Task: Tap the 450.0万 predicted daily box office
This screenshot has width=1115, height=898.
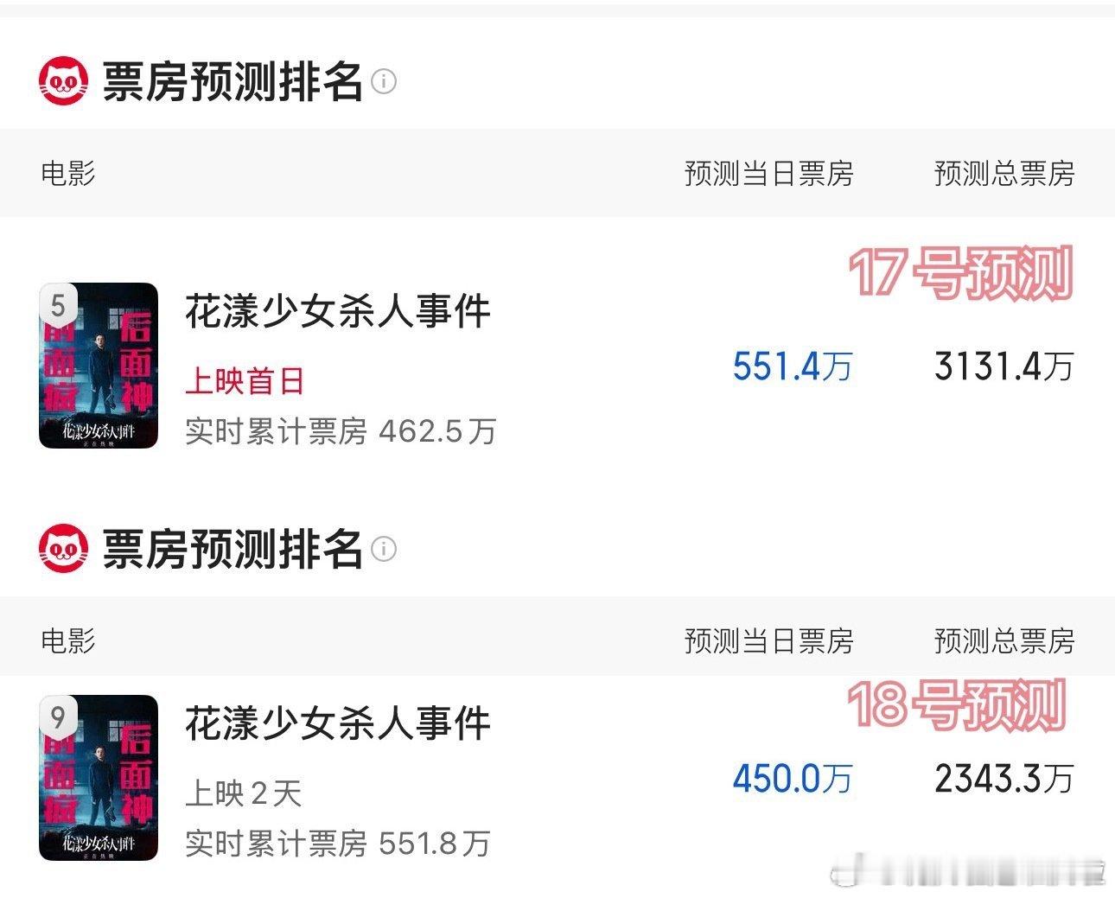Action: coord(793,779)
